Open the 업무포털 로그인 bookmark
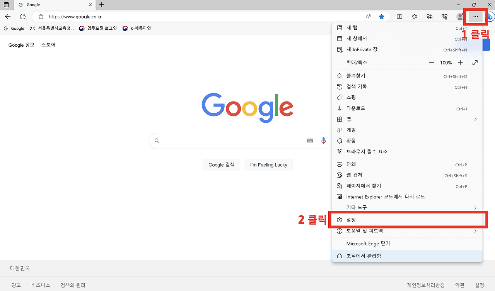Viewport: 495px width, 291px height. tap(98, 28)
